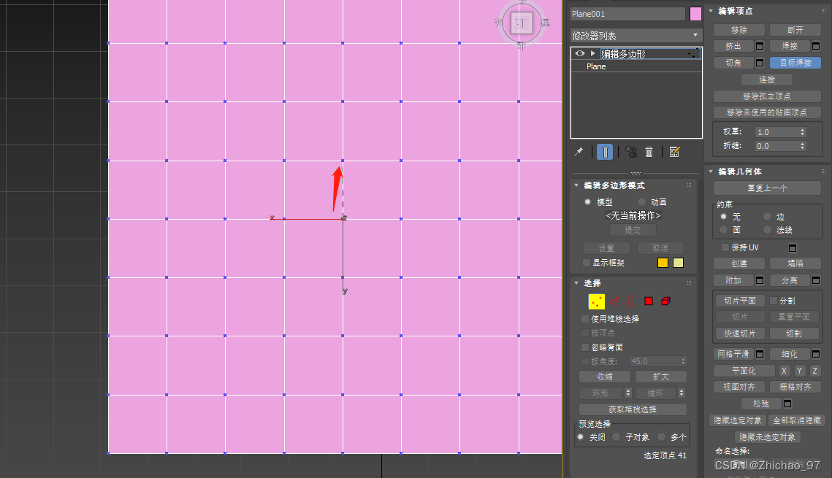Select Plane entry in modifier stack
Screen dimensions: 832x478
636,66
